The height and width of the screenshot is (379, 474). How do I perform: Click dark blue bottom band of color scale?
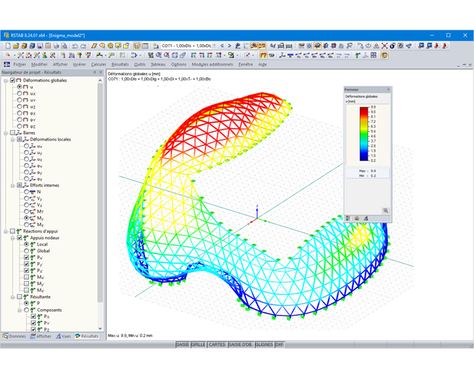click(x=364, y=158)
